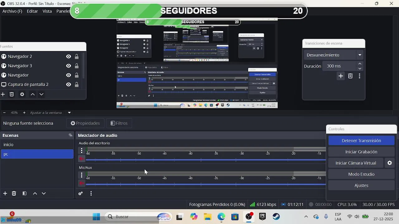This screenshot has width=399, height=224.
Task: Delete selected source with Fuentes trash icon
Action: [12, 94]
